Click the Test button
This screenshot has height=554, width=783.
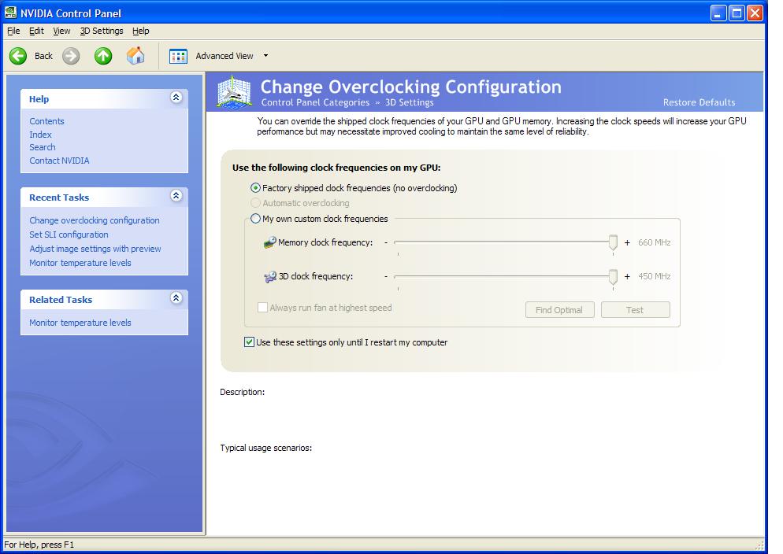pos(635,310)
